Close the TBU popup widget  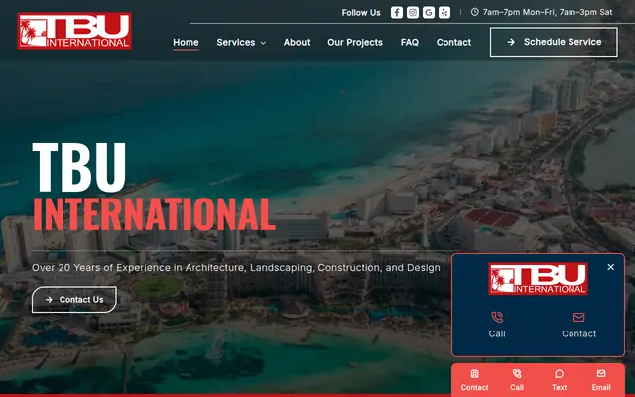pos(611,267)
